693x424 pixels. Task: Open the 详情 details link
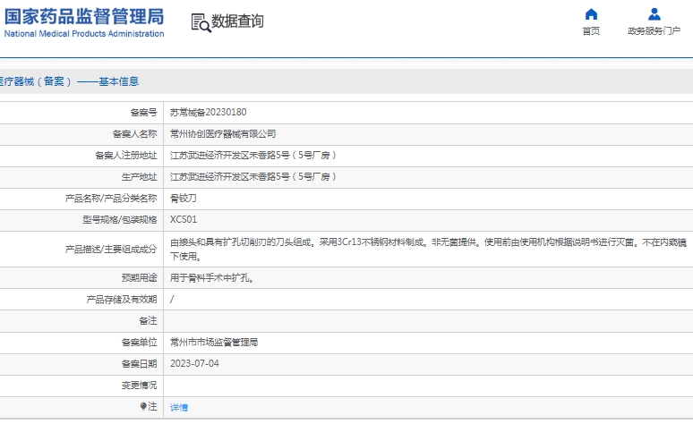pos(179,407)
